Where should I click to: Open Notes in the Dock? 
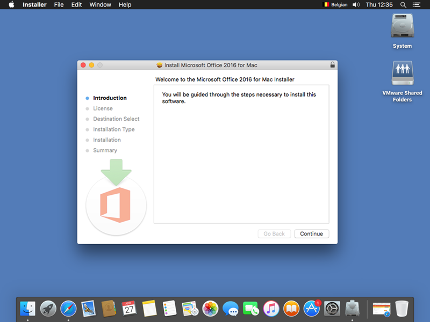point(149,309)
